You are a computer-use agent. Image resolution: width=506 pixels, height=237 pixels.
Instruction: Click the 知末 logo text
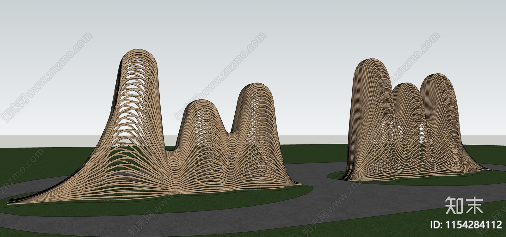pyautogui.click(x=464, y=205)
